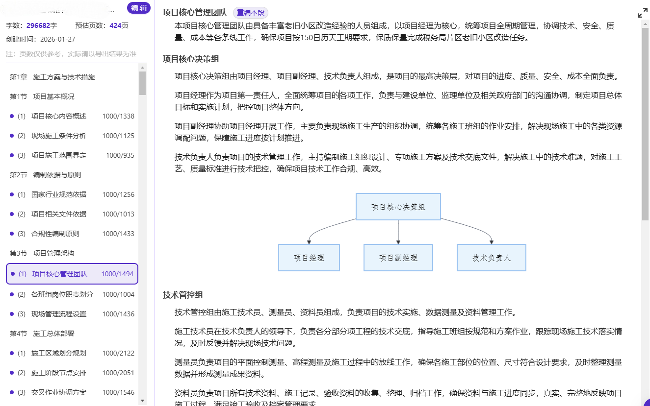The height and width of the screenshot is (406, 650).
Task: Open (1) 项目核心内容概述 item
Action: click(72, 116)
